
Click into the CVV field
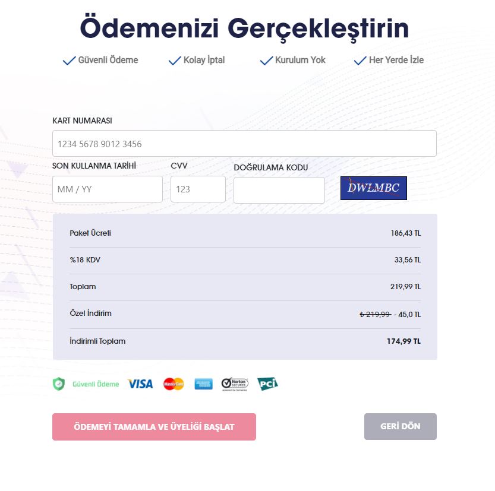pos(198,189)
